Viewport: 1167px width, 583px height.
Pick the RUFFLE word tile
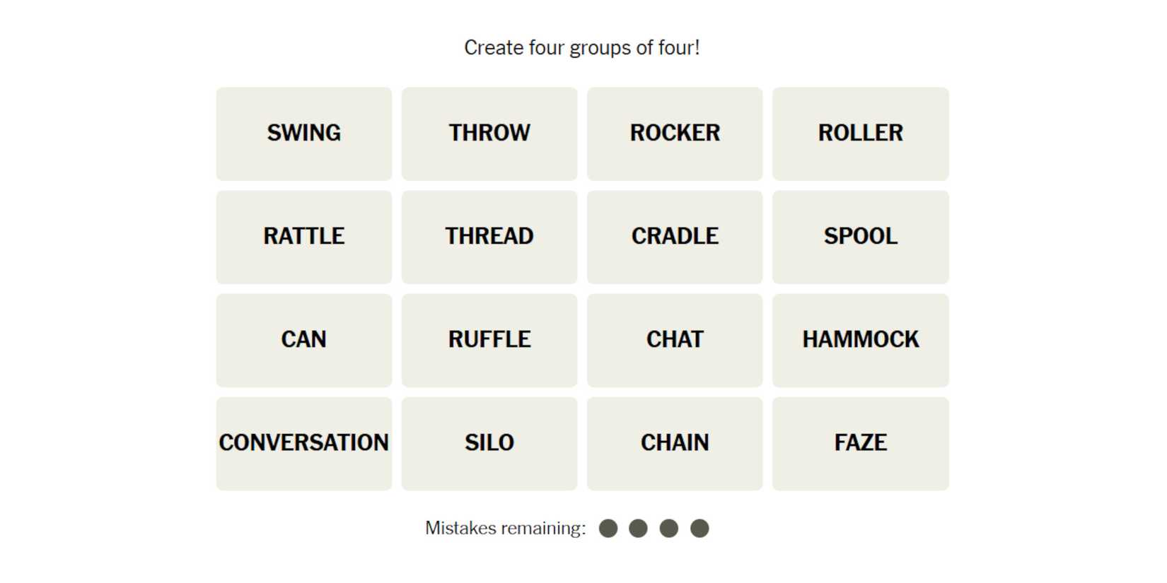(x=489, y=340)
